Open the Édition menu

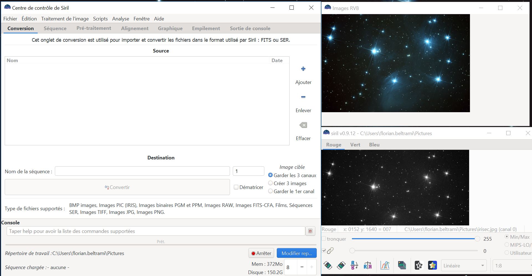point(29,19)
